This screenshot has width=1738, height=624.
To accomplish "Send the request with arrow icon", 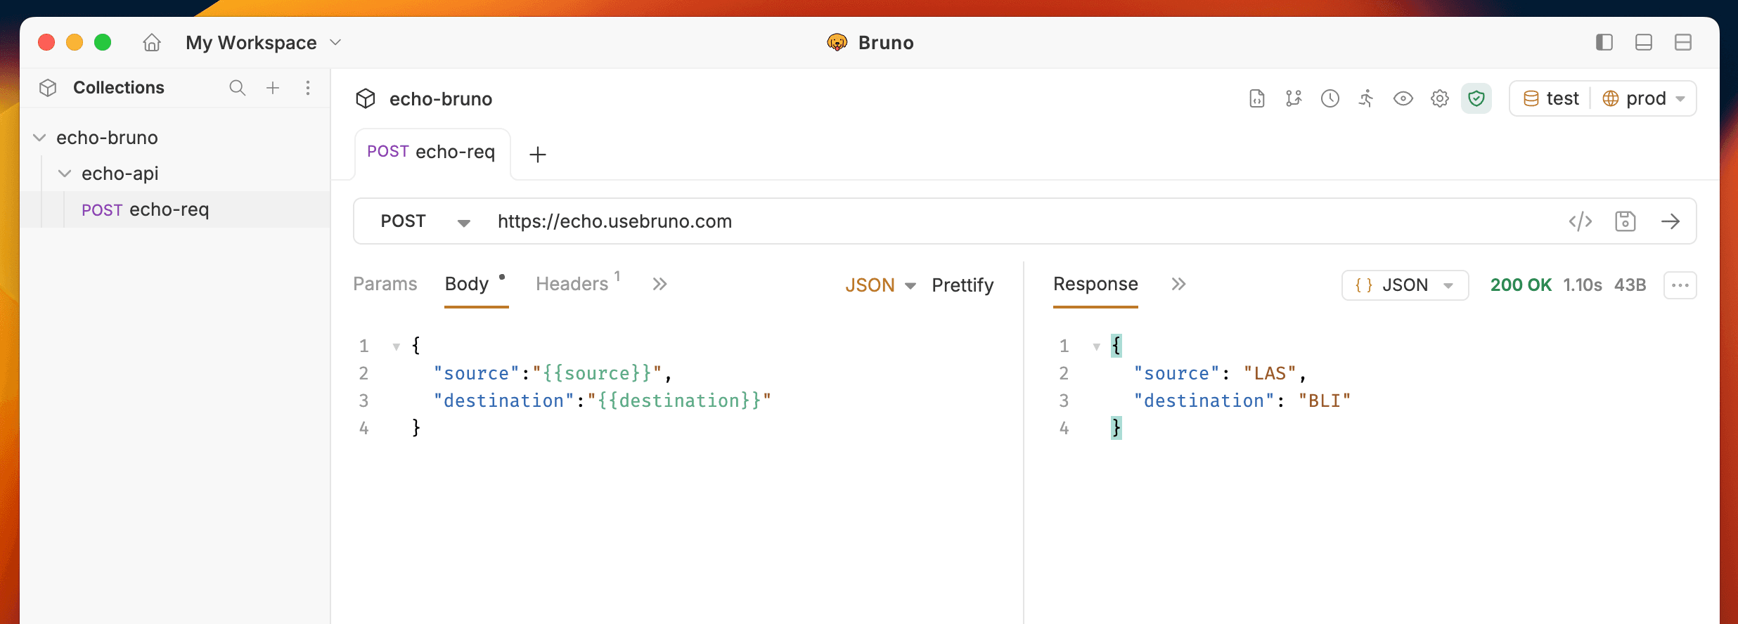I will point(1671,221).
